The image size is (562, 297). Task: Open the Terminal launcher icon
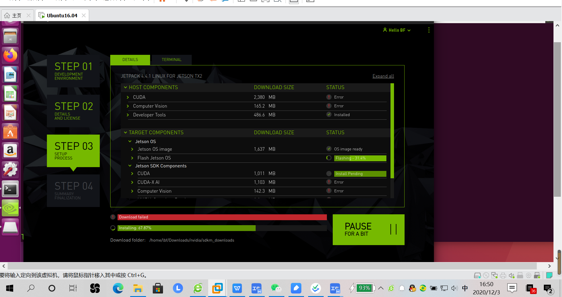pos(10,189)
